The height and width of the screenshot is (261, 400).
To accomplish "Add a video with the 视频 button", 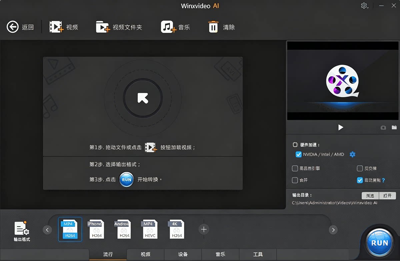I will 63,27.
